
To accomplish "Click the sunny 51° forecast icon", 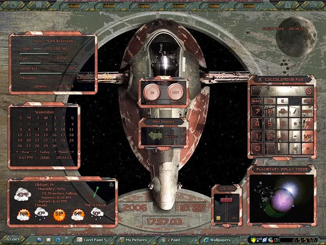I will click(60, 215).
